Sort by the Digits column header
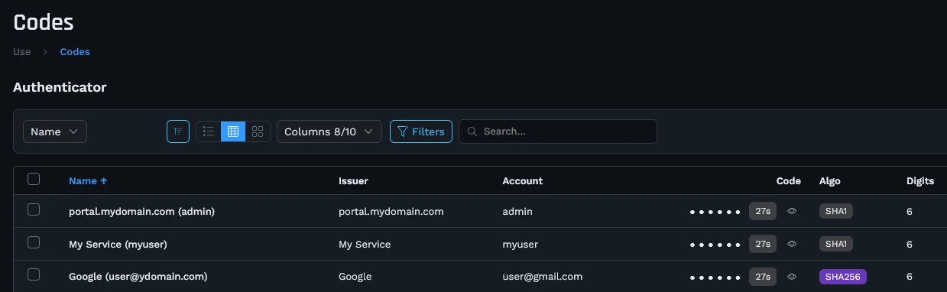This screenshot has height=292, width=947. (920, 181)
